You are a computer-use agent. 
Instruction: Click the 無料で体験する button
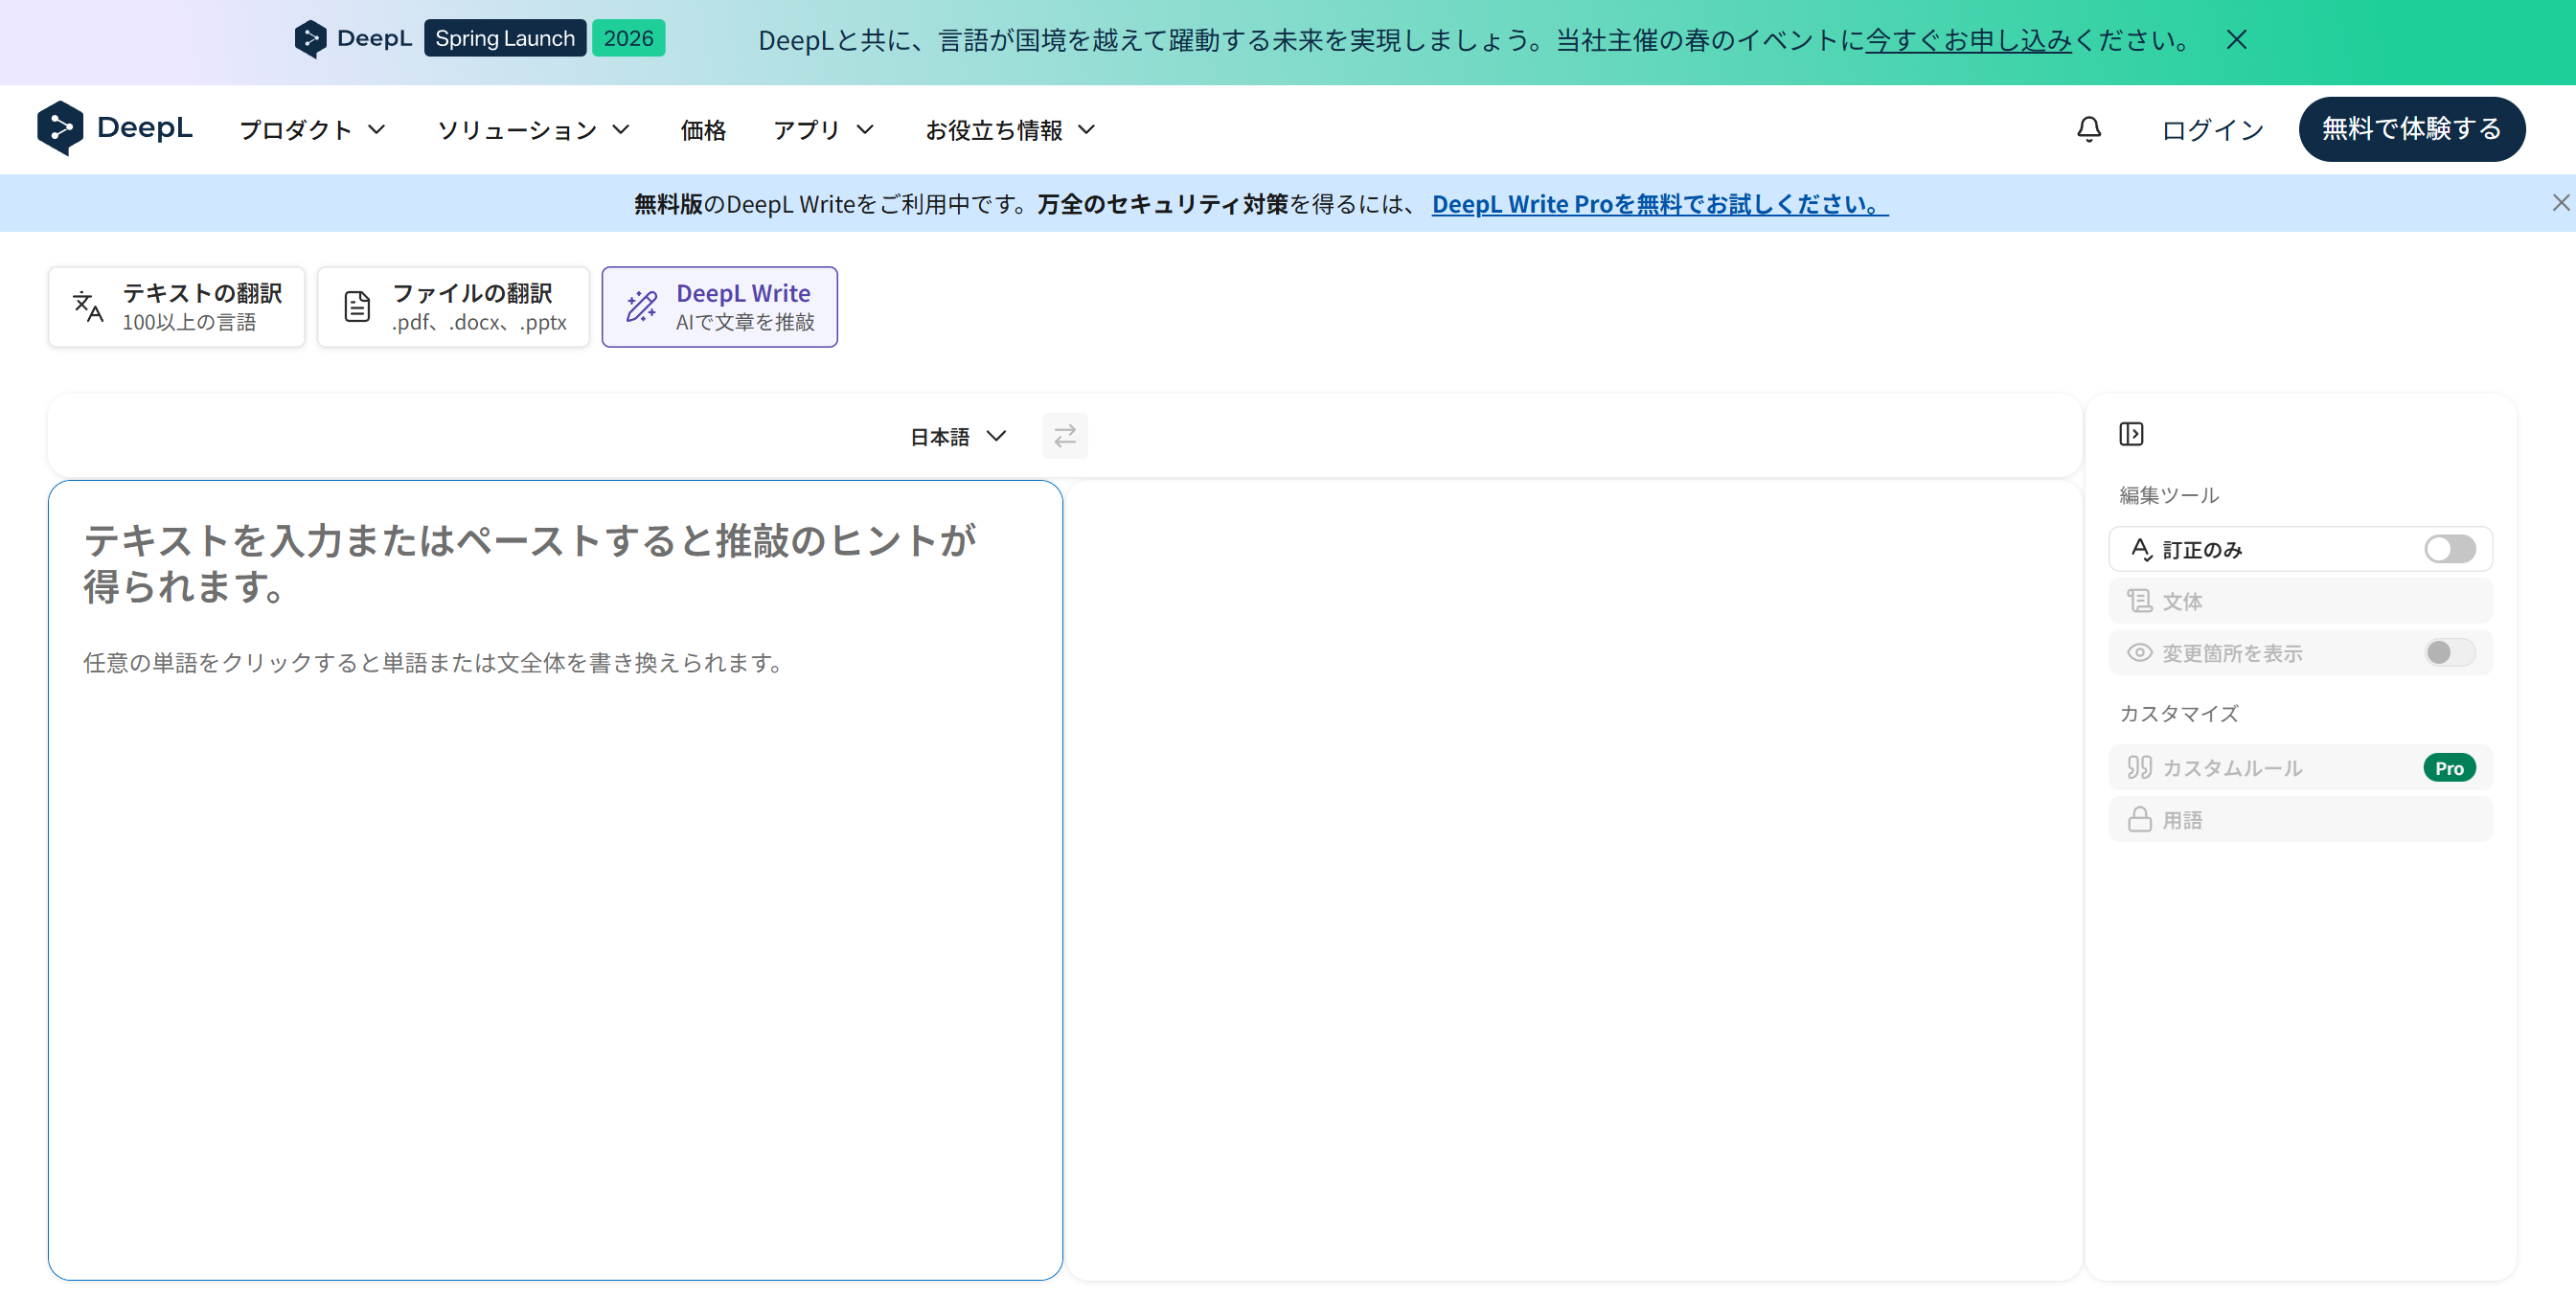[2411, 129]
